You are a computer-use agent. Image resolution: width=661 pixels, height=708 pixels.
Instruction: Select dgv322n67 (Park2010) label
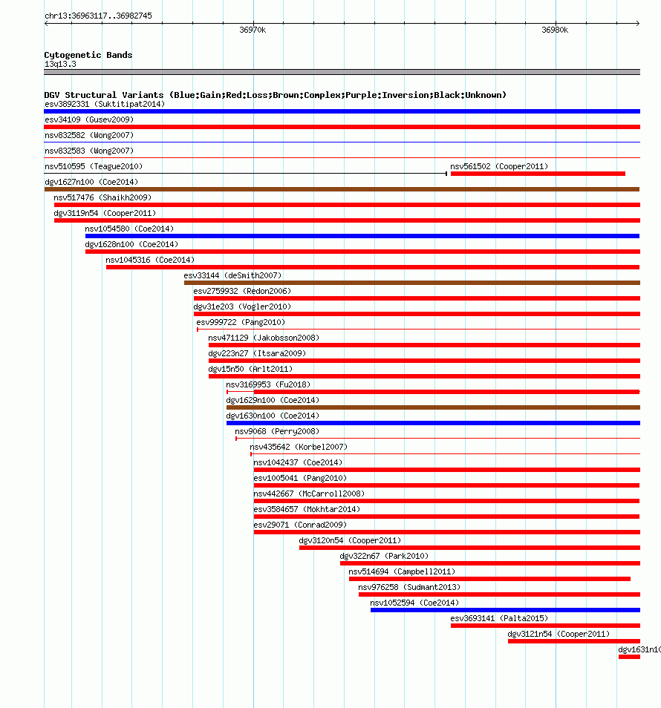pos(384,556)
